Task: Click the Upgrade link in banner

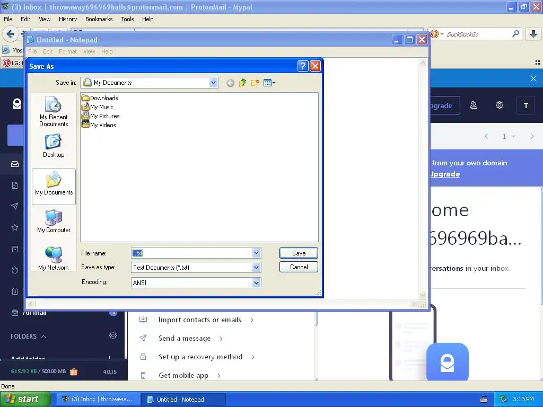Action: (x=445, y=174)
